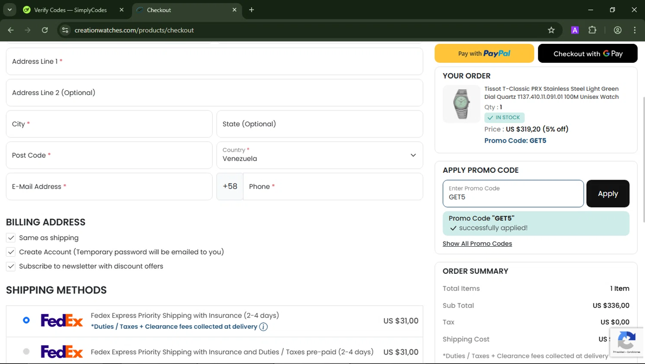Click the Apply promo code button

(608, 194)
